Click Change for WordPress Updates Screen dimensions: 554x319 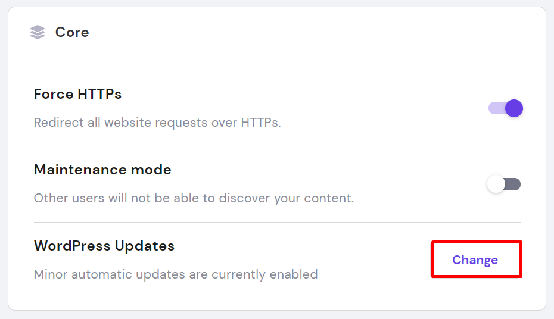(x=475, y=260)
